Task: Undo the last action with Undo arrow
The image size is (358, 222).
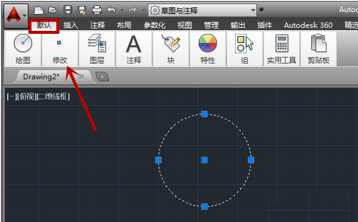Action: [111, 10]
